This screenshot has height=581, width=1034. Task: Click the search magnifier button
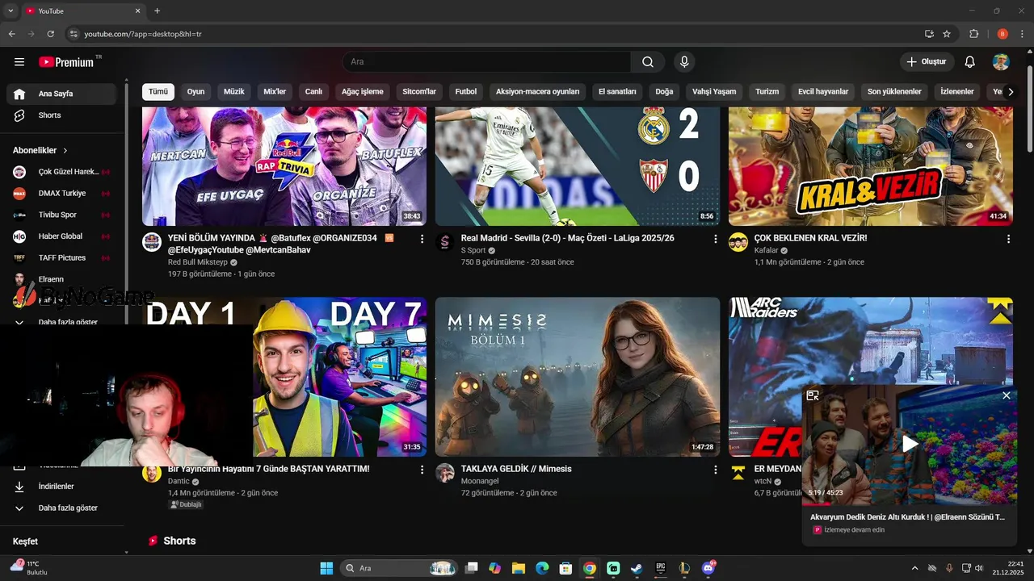coord(648,62)
